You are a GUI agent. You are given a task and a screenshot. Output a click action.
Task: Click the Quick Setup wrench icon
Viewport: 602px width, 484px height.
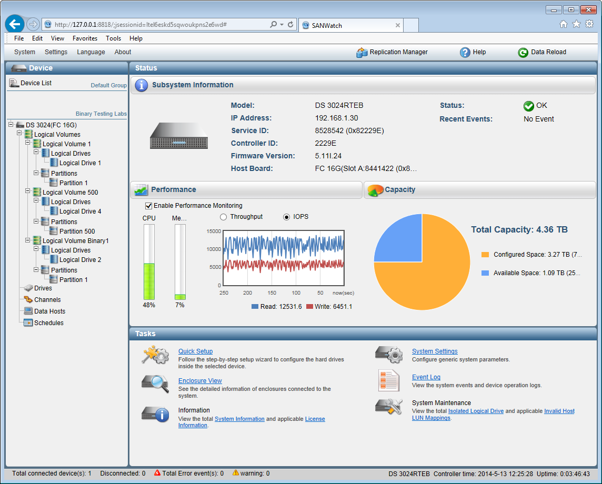coord(155,355)
